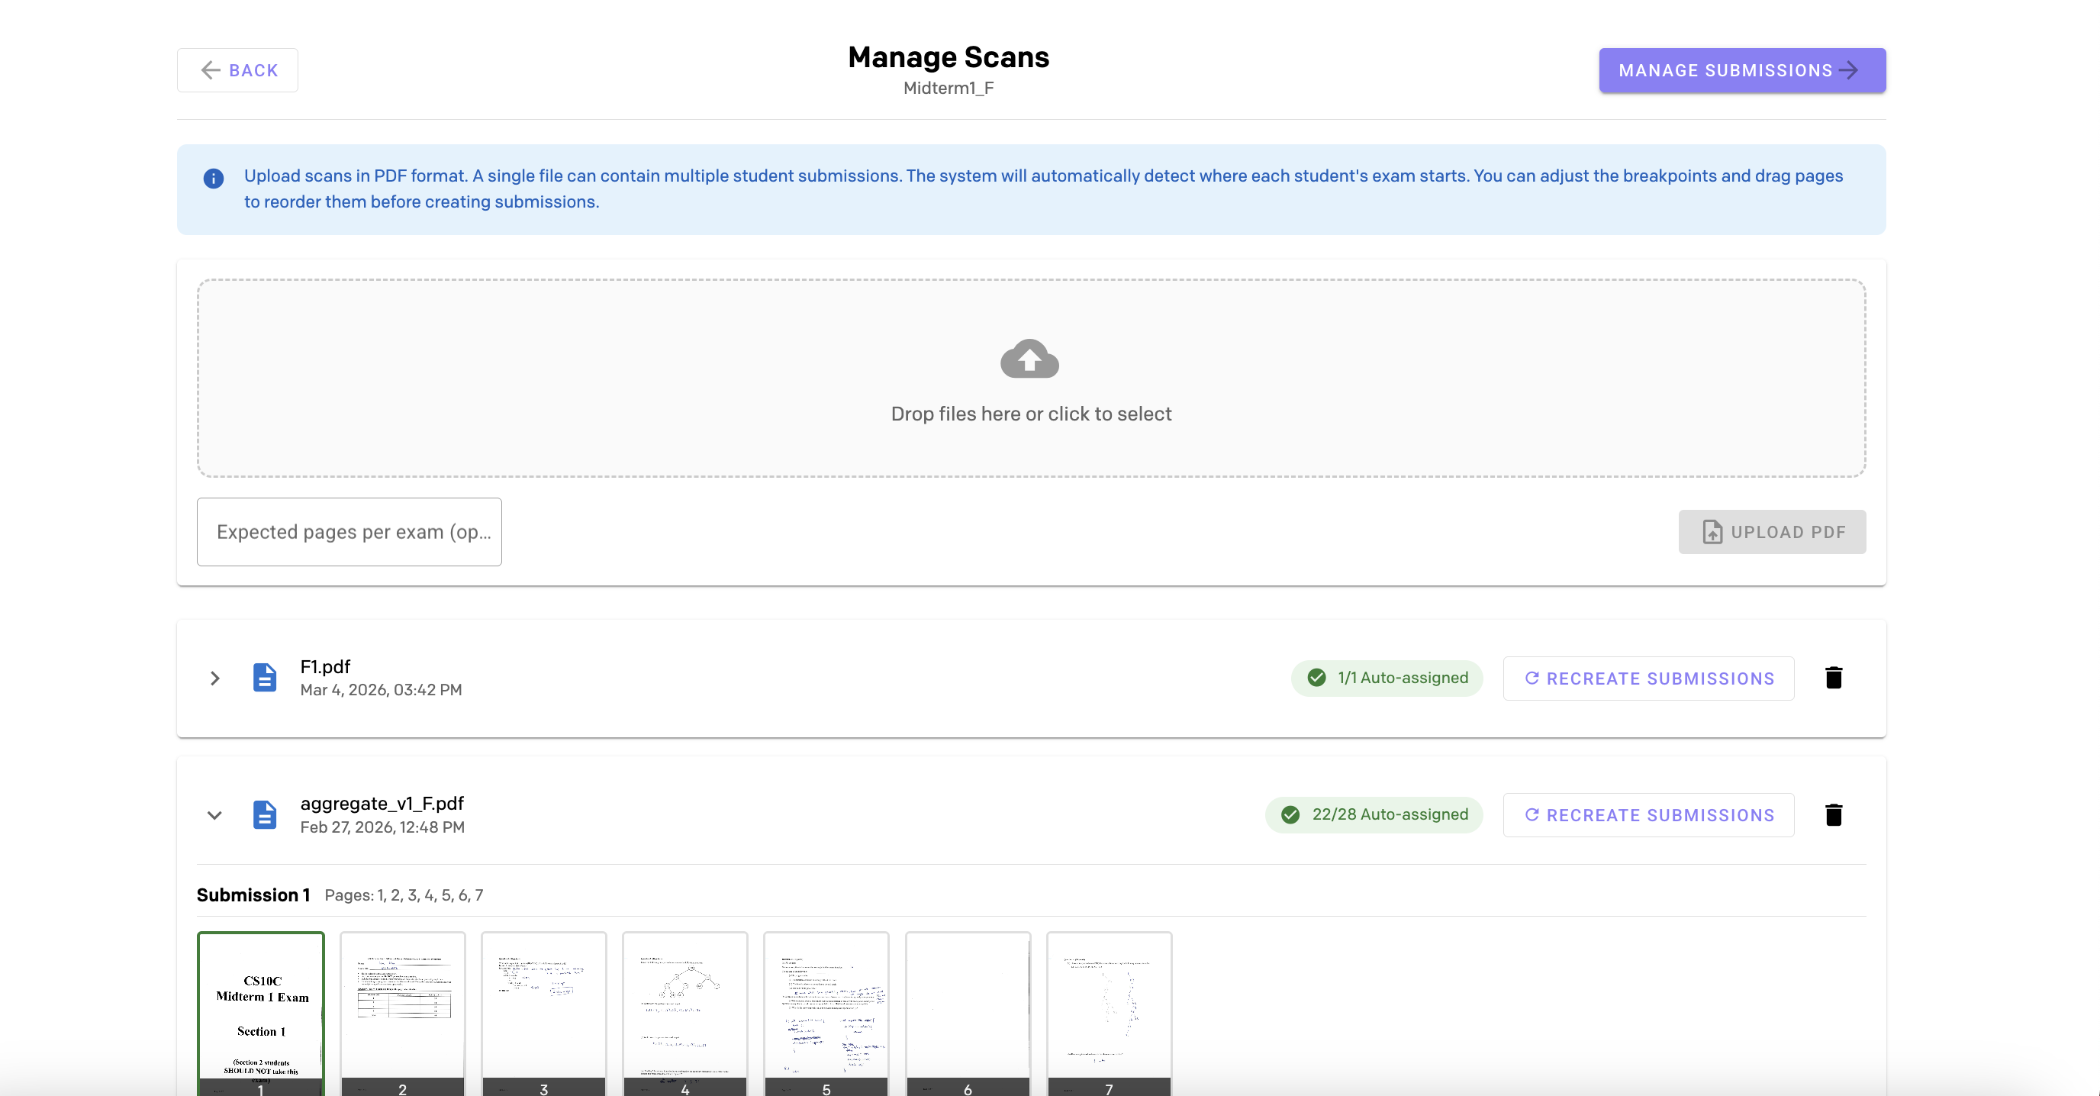Click Recreate Submissions for aggregate_v1_F.pdf

tap(1647, 814)
